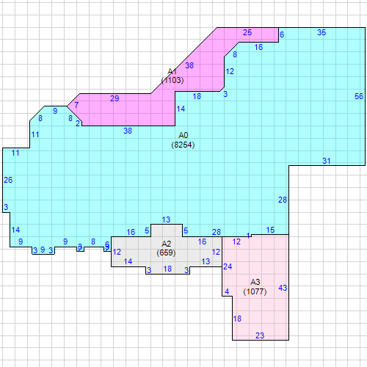Pick the 13 dimension above A2's top notch

(x=166, y=219)
